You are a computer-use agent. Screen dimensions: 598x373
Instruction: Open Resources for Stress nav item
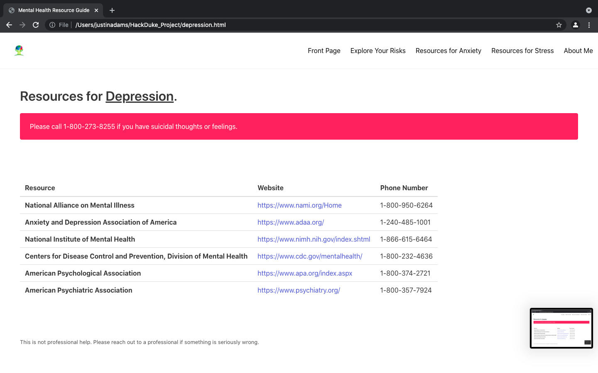[x=522, y=51]
